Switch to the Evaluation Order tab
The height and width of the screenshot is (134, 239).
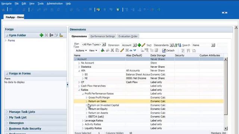click(x=128, y=36)
